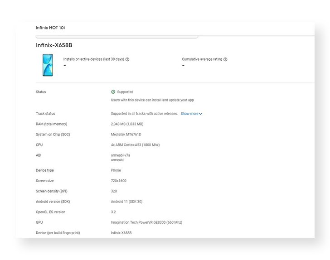Select the 320 DPI value
Screen dimensions: 330x260
click(x=114, y=191)
